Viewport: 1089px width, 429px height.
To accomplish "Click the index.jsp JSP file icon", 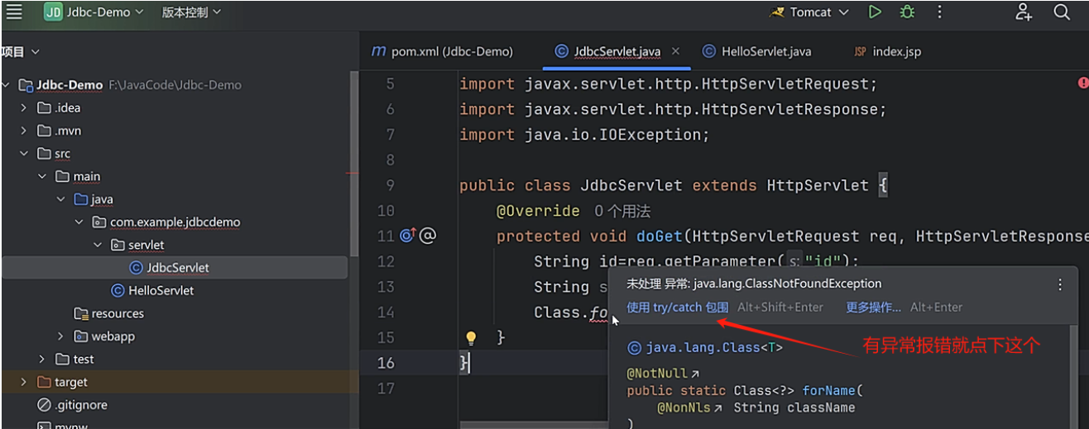I will 860,51.
